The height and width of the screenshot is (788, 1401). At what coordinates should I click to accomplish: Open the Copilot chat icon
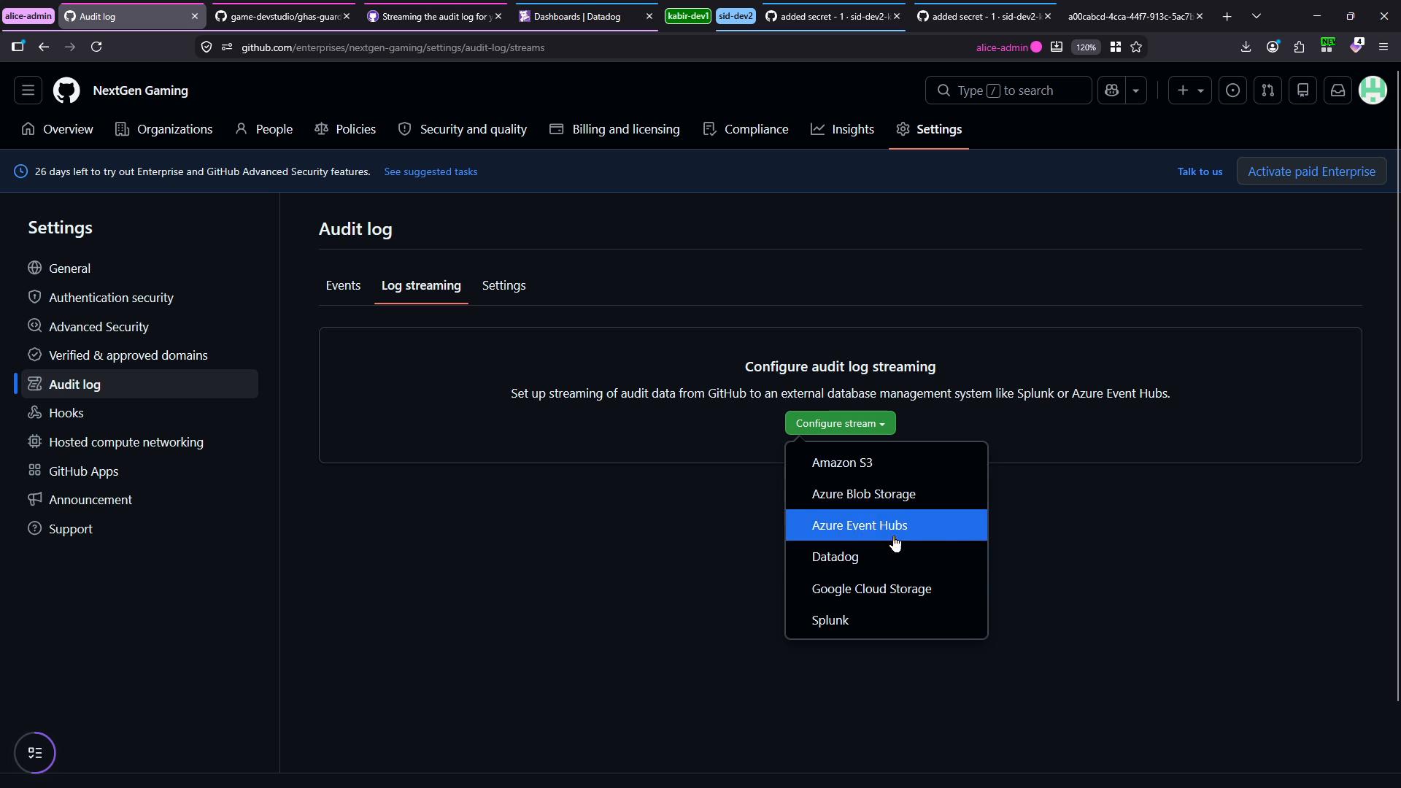coord(1111,90)
